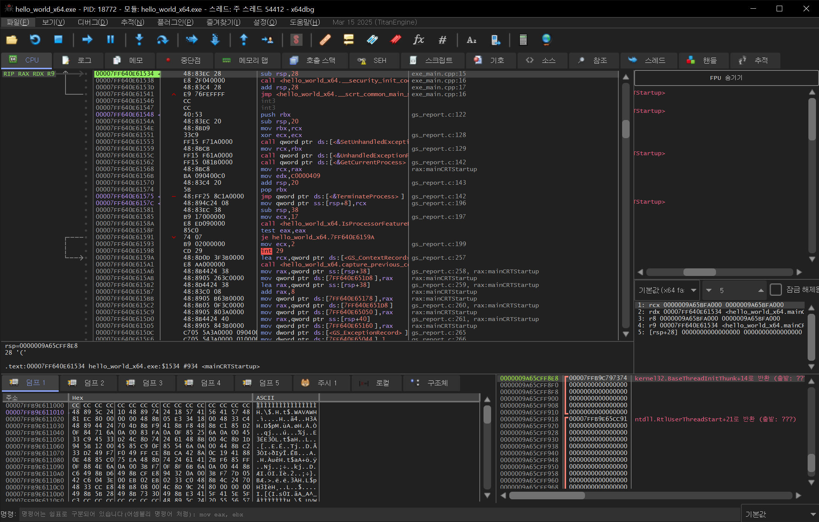Viewport: 819px width, 522px height.
Task: Open an executable with the folder icon
Action: [11, 40]
